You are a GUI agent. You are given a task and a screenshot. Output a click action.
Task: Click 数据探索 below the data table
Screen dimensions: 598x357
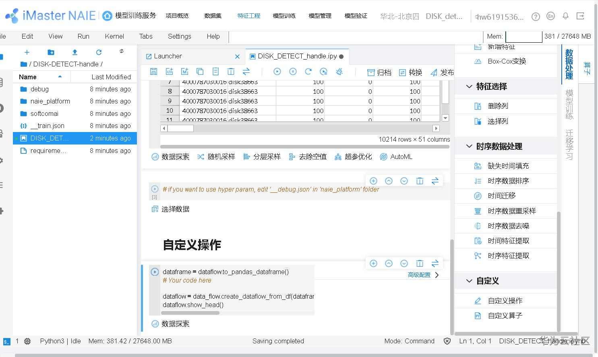(x=170, y=157)
